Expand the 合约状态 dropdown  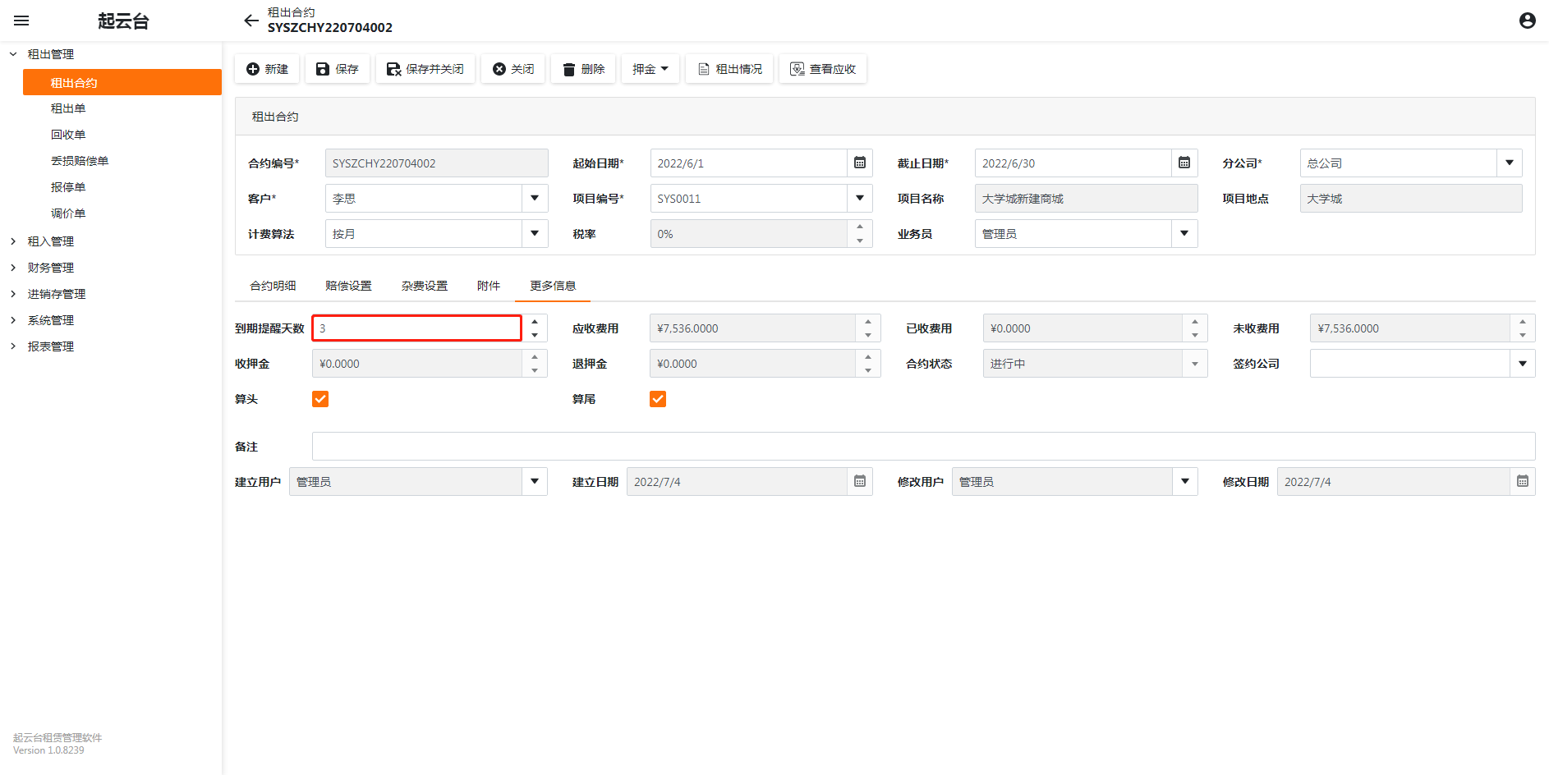coord(1195,364)
